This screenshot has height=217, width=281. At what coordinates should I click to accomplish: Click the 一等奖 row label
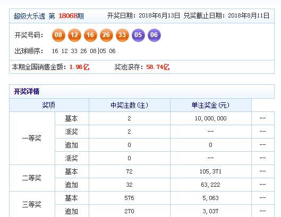point(32,138)
